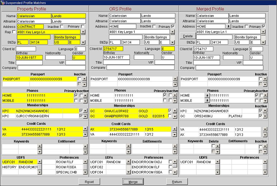Check the Rep checkbox in Property Profile
This screenshot has height=186, width=277.
point(14,32)
